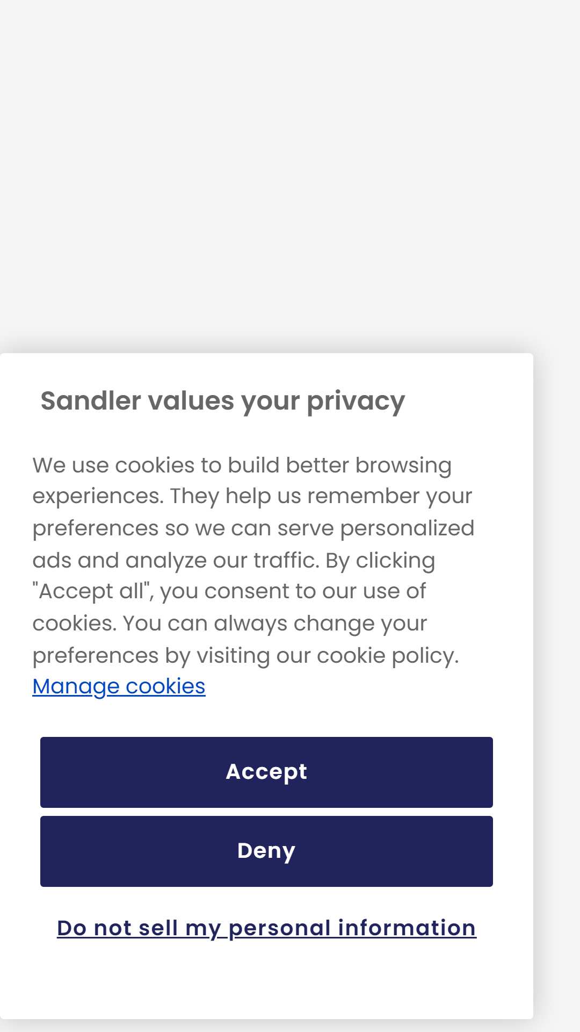Click the gray strip right of the dialog

click(557, 688)
